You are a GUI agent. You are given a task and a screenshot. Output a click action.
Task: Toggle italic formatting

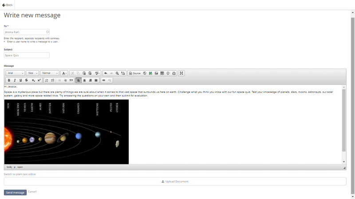[15, 80]
